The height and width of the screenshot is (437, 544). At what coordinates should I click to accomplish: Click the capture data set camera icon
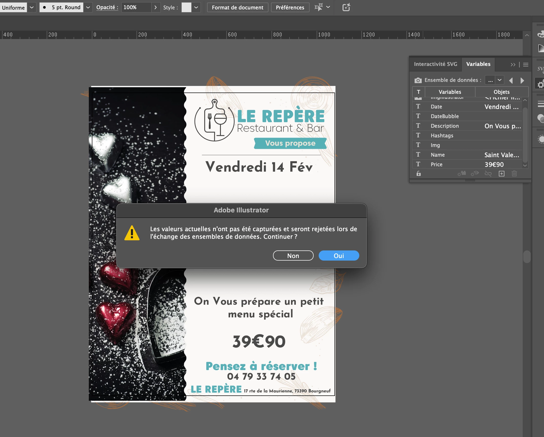coord(418,80)
